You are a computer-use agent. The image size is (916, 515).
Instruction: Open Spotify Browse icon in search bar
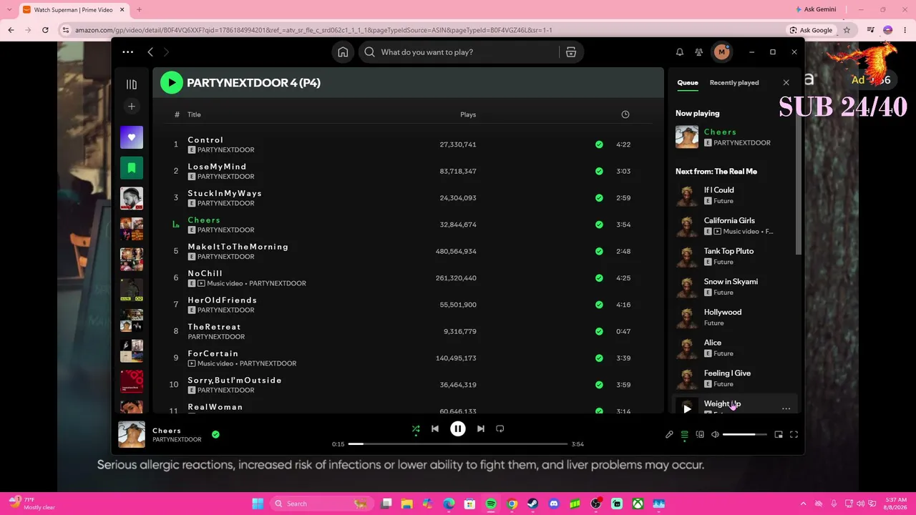571,52
